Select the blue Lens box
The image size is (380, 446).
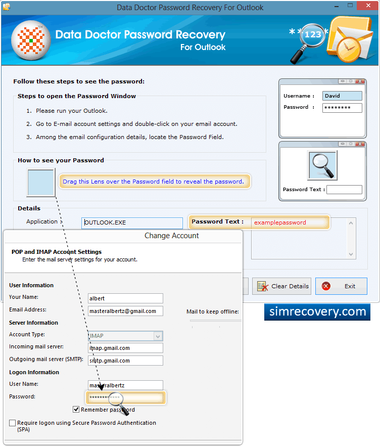[41, 183]
